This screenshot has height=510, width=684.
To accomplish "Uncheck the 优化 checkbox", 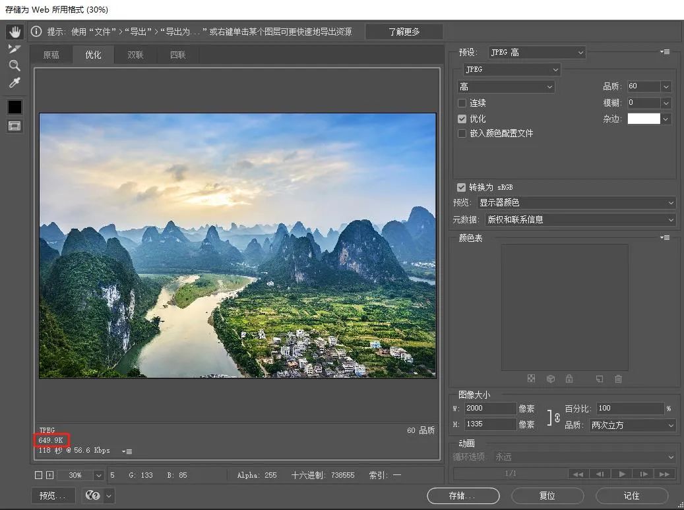I will 462,119.
